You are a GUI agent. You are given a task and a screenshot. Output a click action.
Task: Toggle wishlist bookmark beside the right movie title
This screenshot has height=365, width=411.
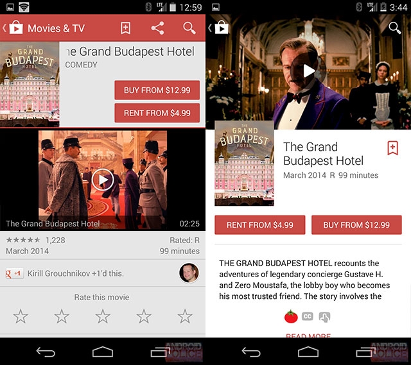tap(392, 148)
